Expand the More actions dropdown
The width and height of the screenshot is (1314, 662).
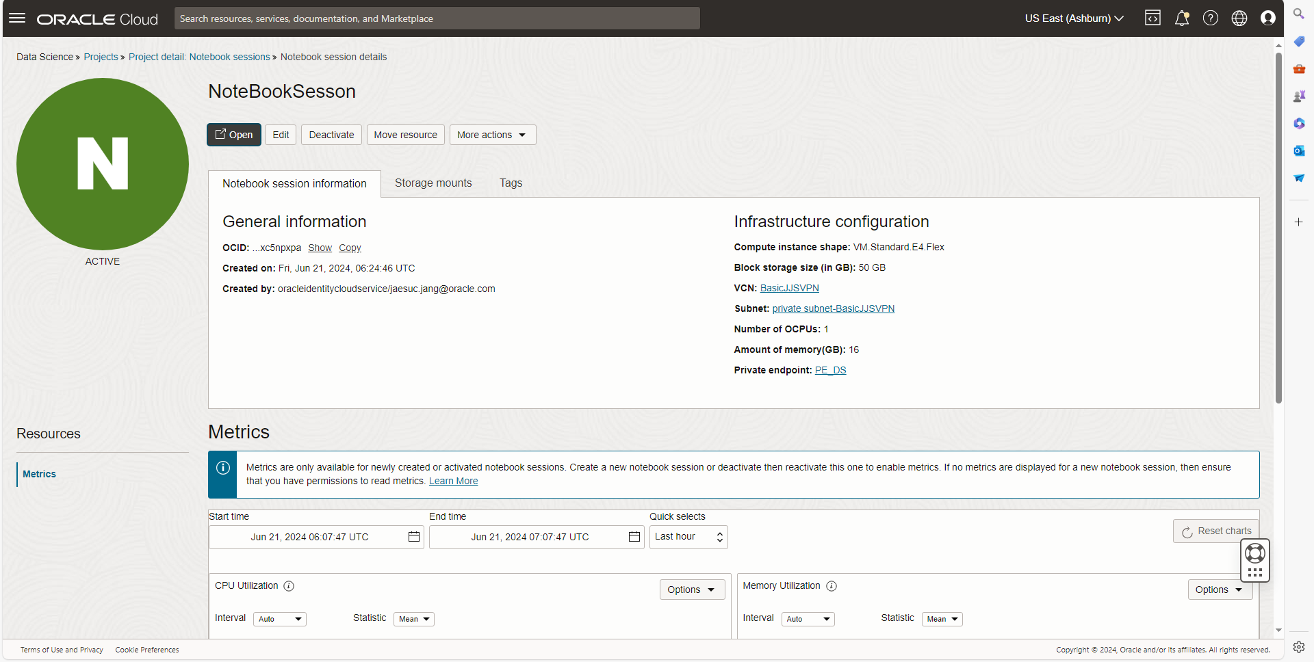pyautogui.click(x=493, y=135)
